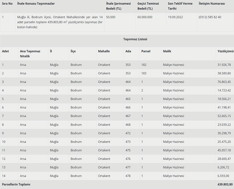
Task: Click the Ada column header
Action: pyautogui.click(x=128, y=51)
